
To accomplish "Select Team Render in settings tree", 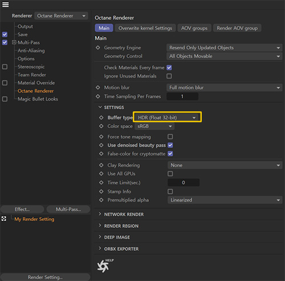I will pos(32,75).
